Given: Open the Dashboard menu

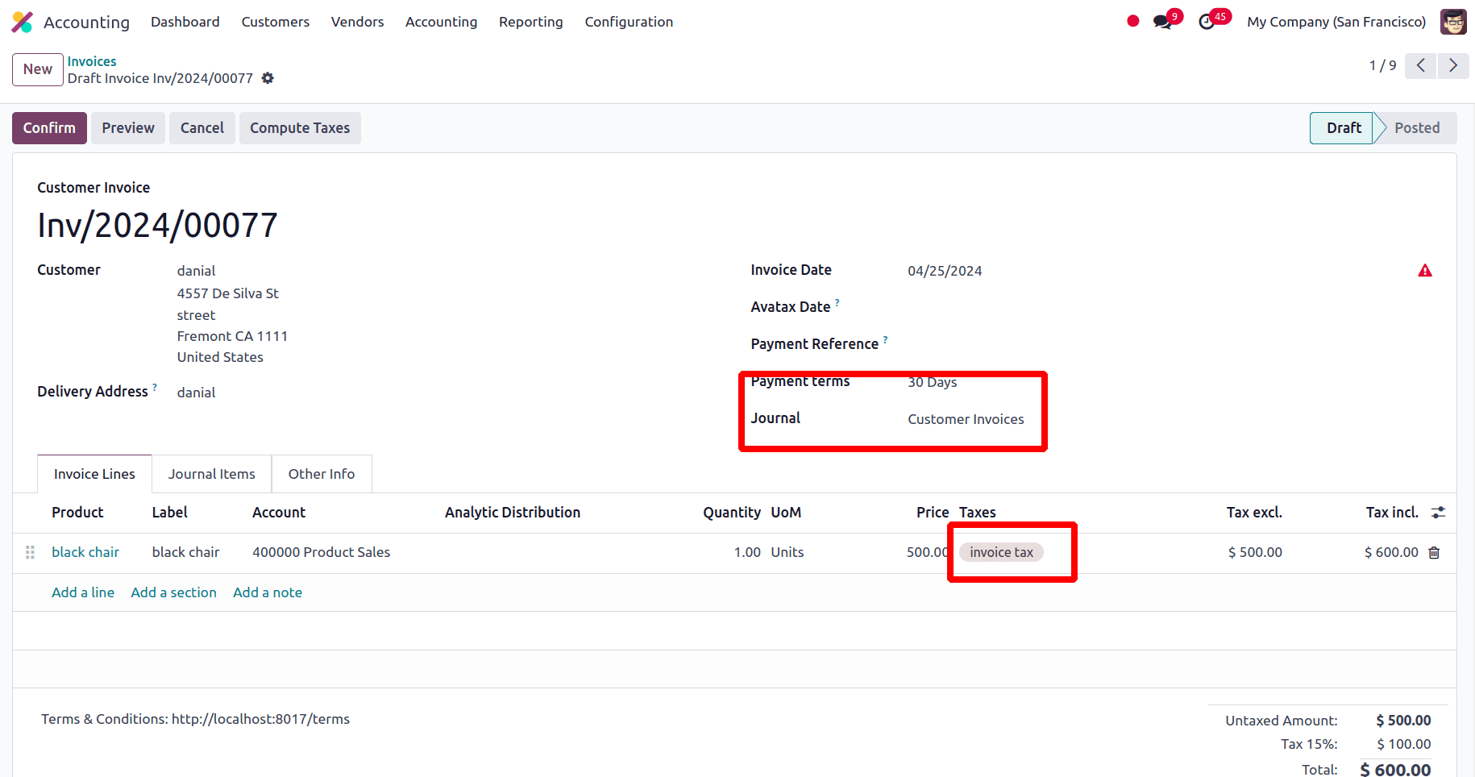Looking at the screenshot, I should (185, 22).
